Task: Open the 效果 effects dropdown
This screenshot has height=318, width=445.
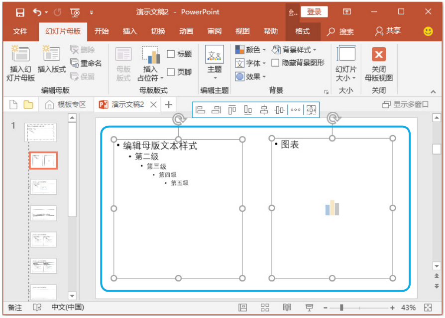Action: point(250,77)
